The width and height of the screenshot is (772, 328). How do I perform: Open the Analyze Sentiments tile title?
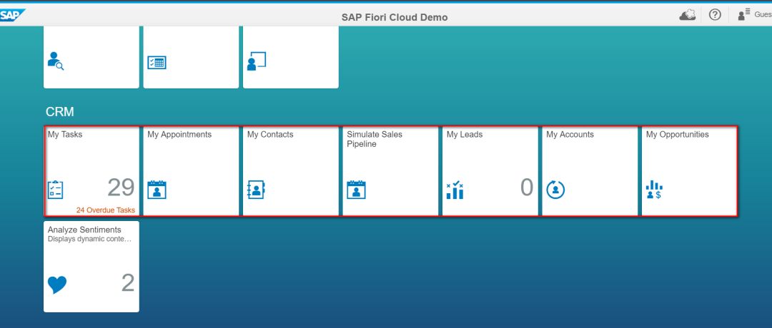(x=84, y=230)
